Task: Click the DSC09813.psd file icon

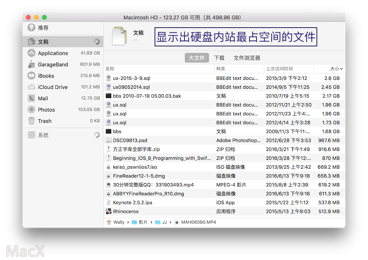Action: tap(109, 140)
